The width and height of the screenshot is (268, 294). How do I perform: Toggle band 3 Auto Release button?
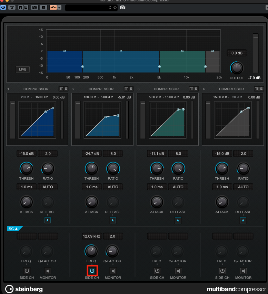click(178, 220)
